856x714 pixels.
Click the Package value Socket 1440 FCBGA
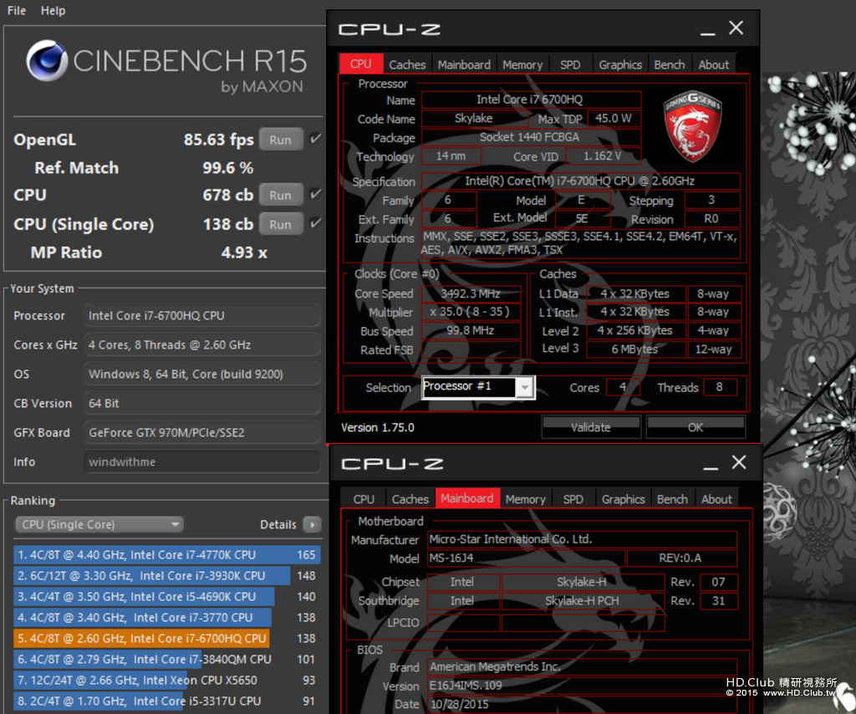pos(531,137)
